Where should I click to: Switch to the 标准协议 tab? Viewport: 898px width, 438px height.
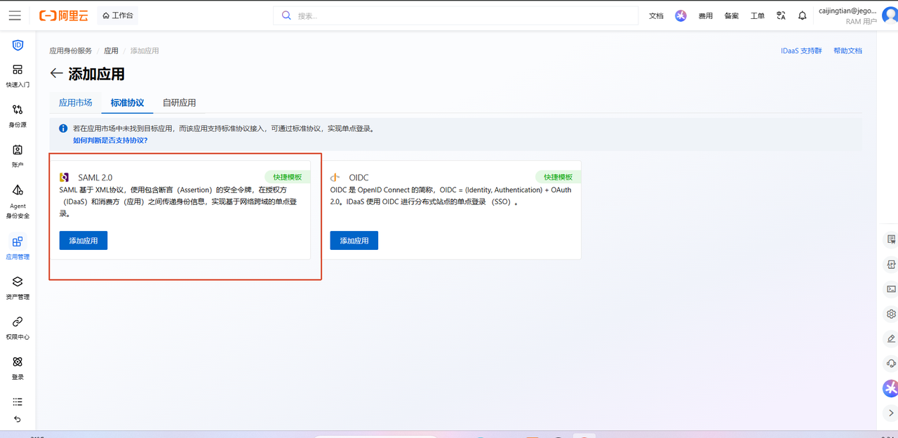[127, 102]
